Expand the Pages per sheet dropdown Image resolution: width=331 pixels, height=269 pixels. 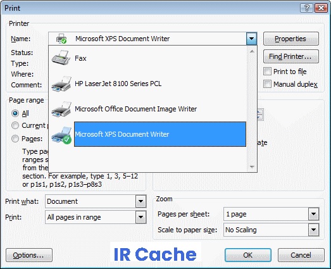coord(313,214)
